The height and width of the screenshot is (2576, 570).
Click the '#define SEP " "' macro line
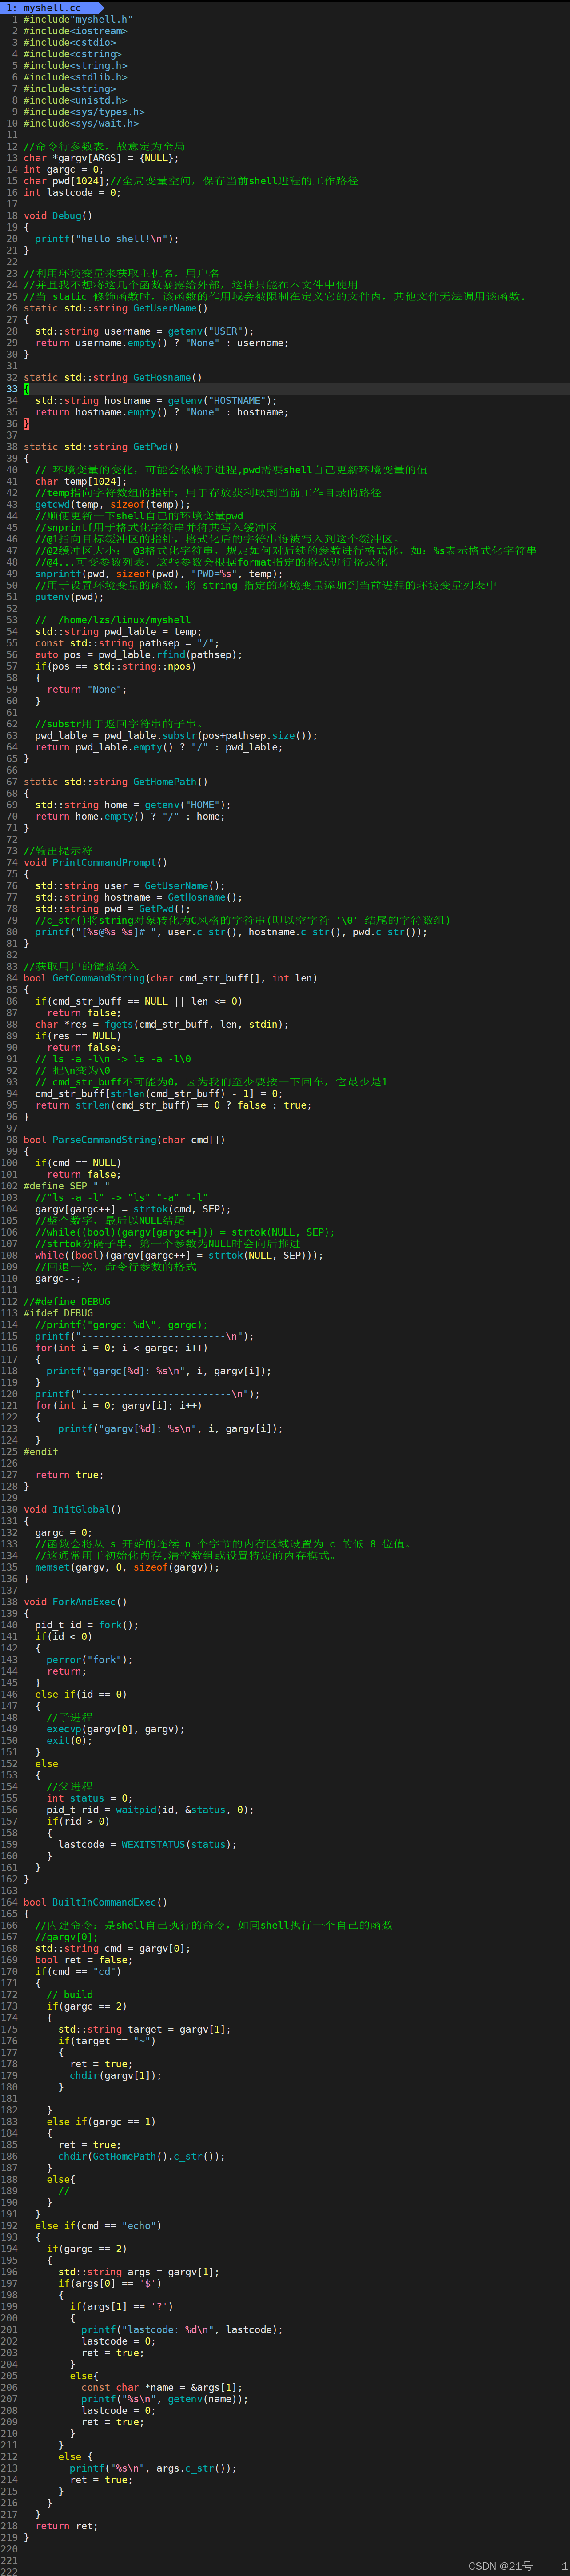click(67, 1186)
